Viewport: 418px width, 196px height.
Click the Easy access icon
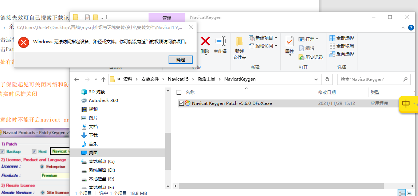coord(252,46)
